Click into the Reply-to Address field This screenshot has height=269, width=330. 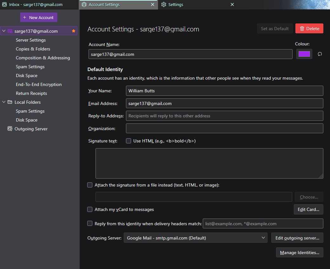click(x=224, y=116)
